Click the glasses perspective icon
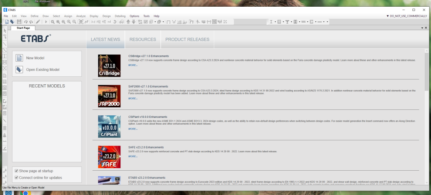Image resolution: width=431 pixels, height=195 pixels. click(121, 22)
